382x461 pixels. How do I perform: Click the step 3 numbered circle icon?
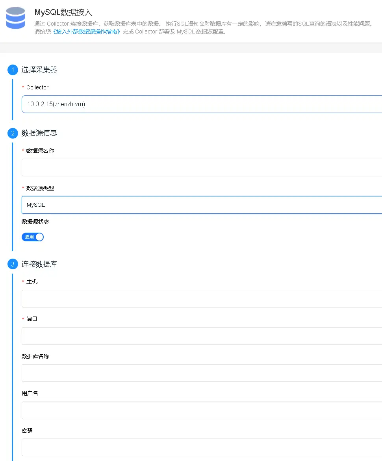(13, 264)
